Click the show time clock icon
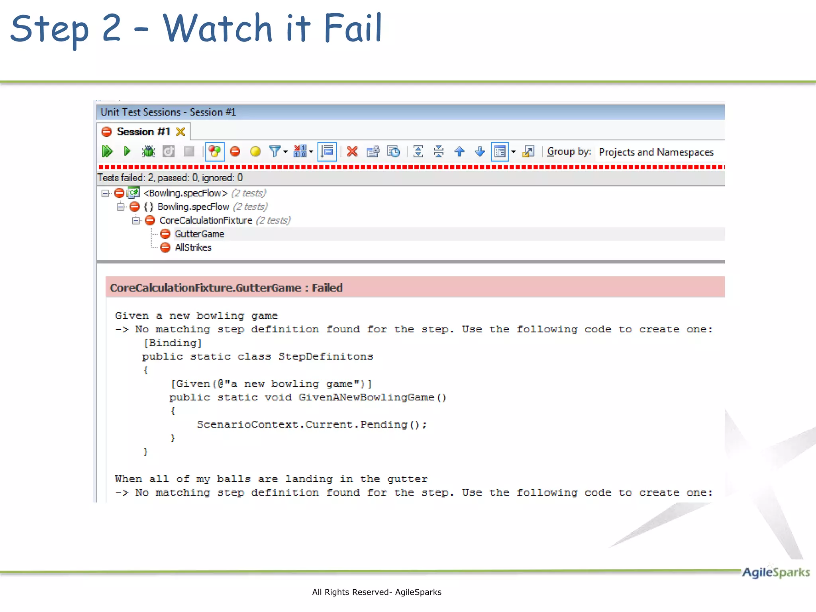 [394, 151]
